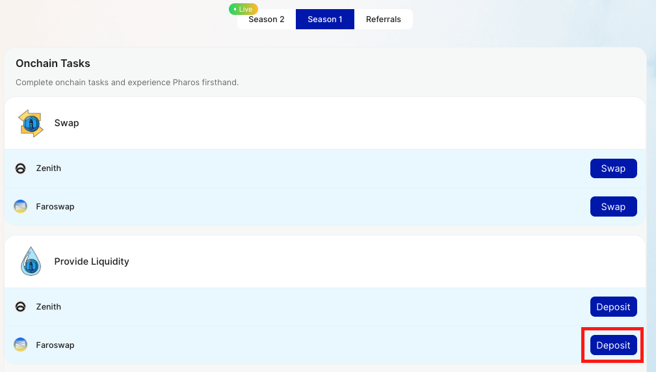Click the Swap section lighthouse arrows icon
The image size is (656, 372).
(31, 123)
